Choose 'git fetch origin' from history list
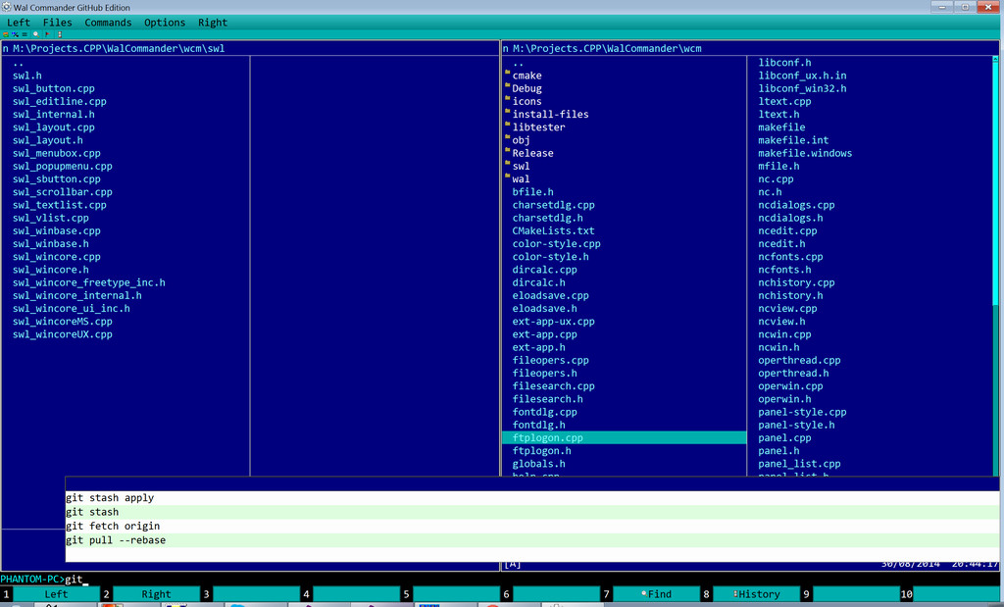The image size is (1004, 607). point(532,526)
